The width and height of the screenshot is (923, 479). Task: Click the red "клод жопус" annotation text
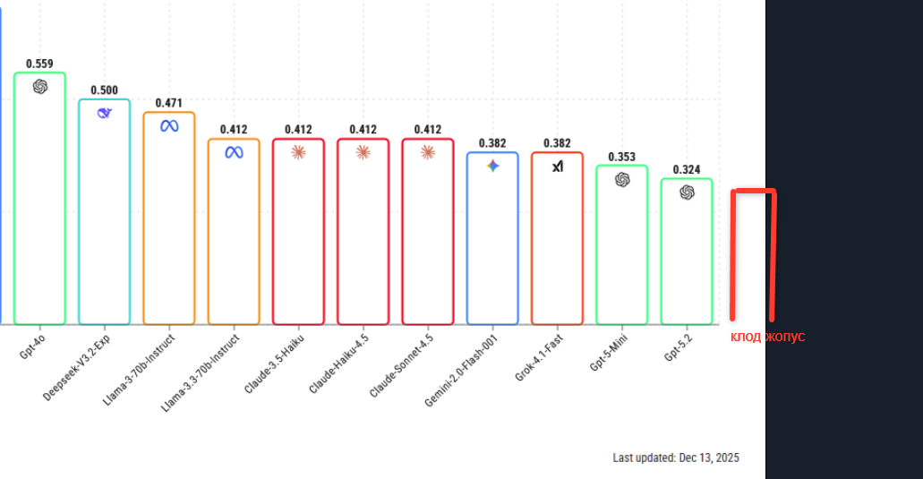[x=767, y=337]
